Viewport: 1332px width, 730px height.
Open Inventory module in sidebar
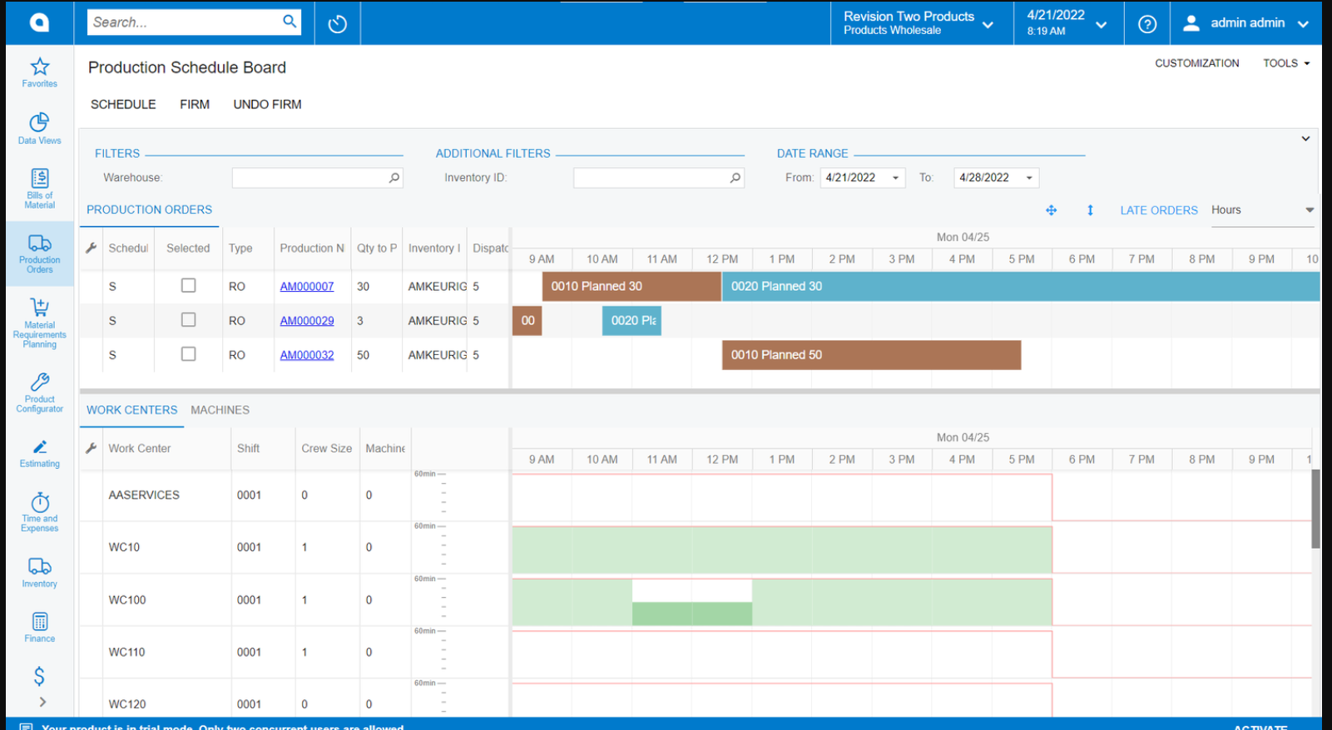(39, 572)
